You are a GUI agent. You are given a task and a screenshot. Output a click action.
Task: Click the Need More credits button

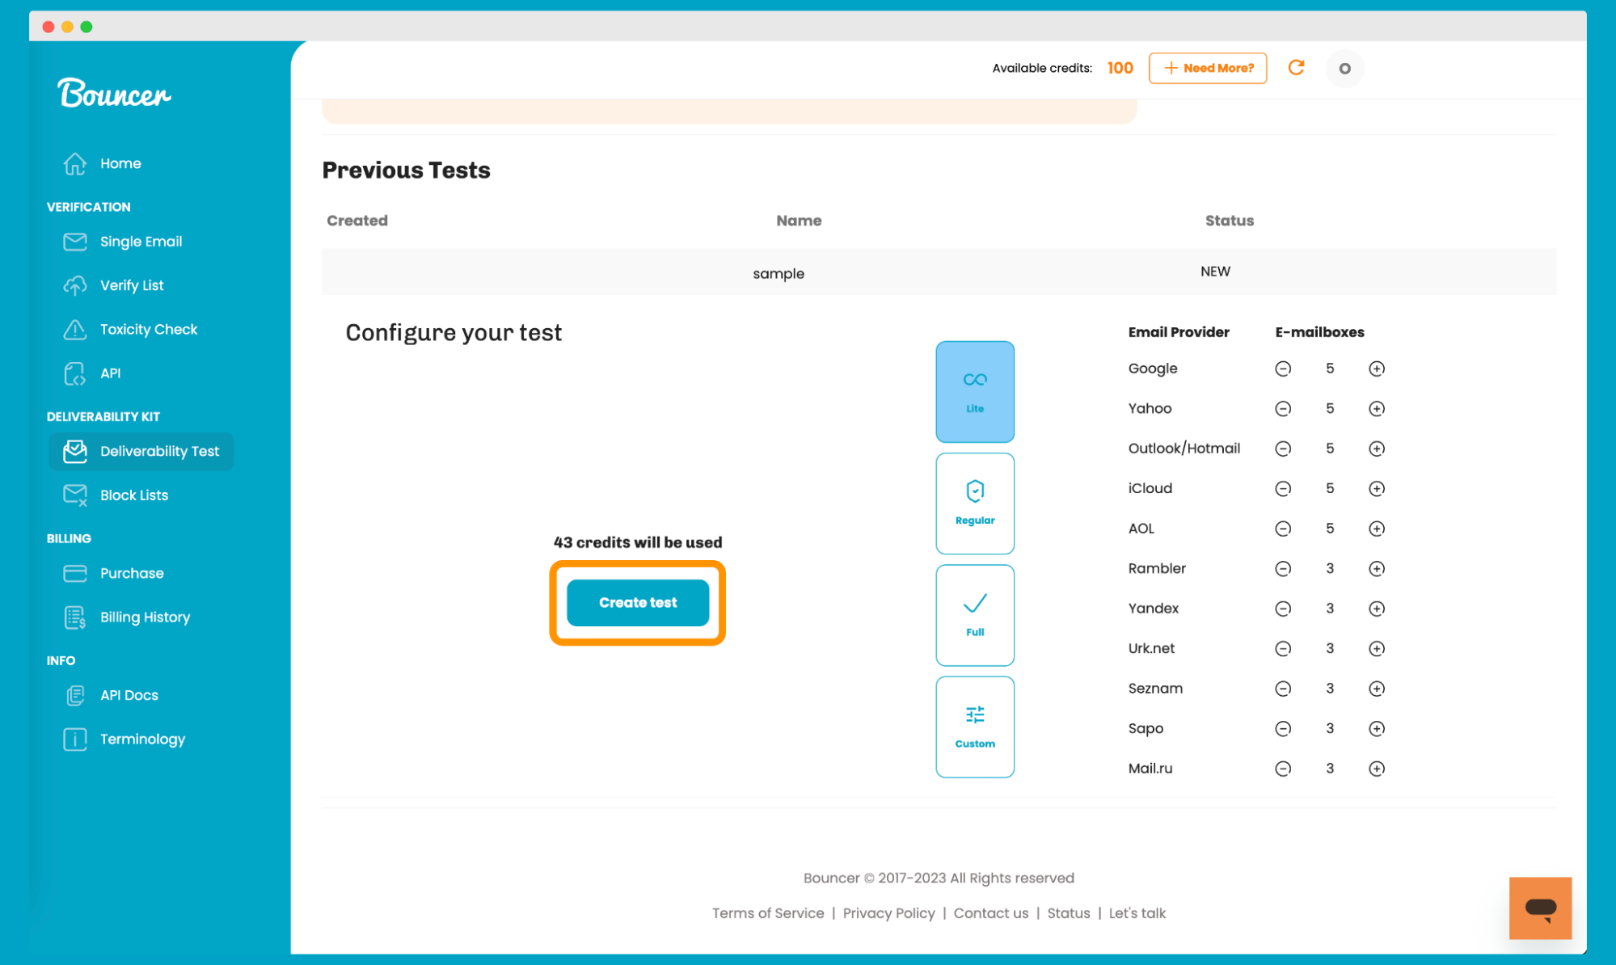(1206, 68)
